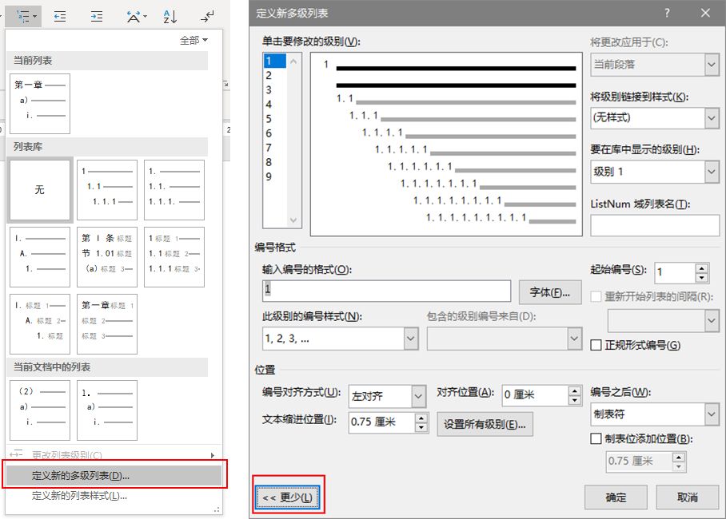Click 设置所有级别(E)... button
This screenshot has height=519, width=726.
(485, 424)
